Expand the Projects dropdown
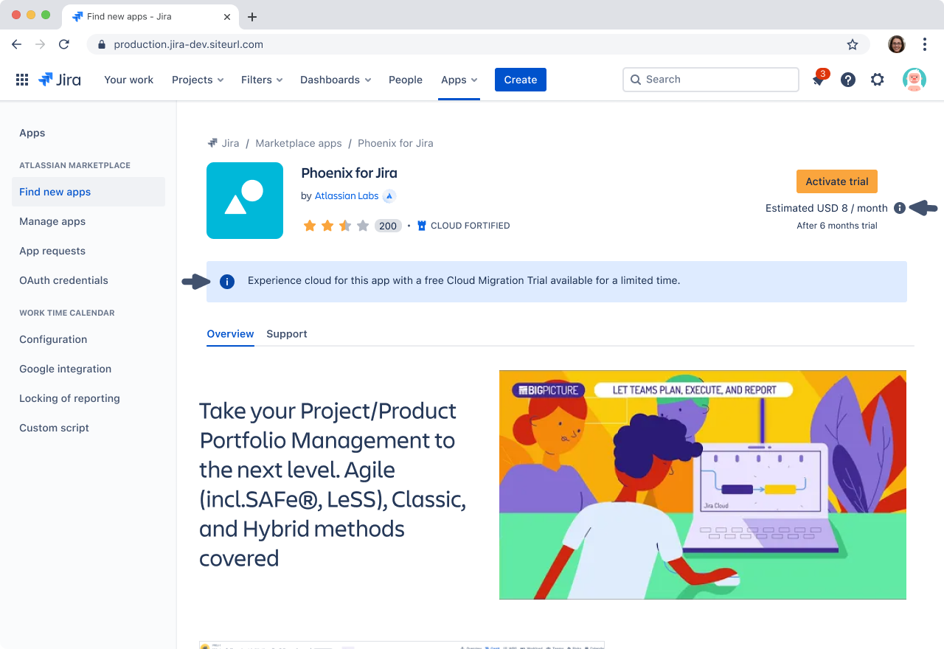944x649 pixels. click(197, 80)
